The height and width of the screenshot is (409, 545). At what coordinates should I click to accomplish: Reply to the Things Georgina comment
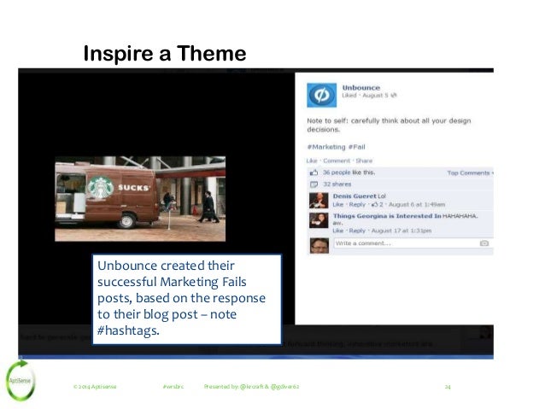pyautogui.click(x=357, y=231)
